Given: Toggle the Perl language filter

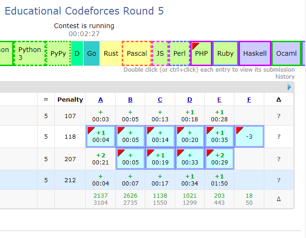Looking at the screenshot, I should click(x=179, y=53).
